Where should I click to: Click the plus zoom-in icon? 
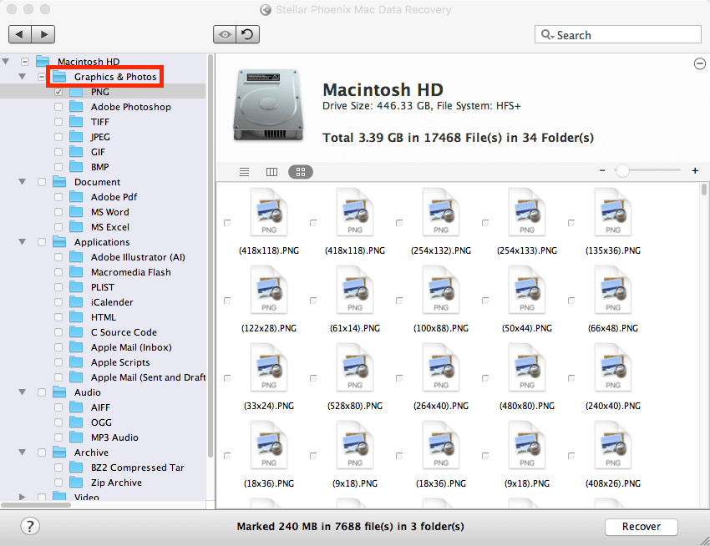point(695,170)
